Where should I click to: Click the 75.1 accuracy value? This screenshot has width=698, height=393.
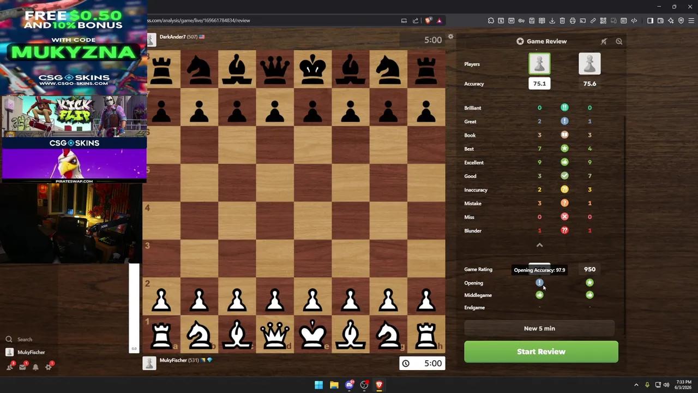point(539,84)
